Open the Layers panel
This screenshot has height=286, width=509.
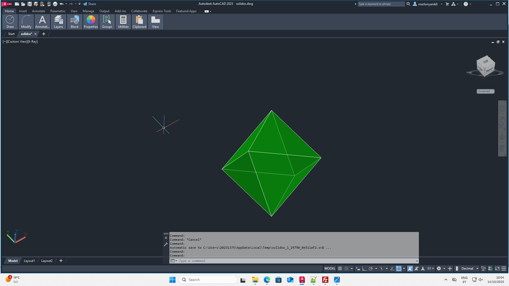click(58, 22)
